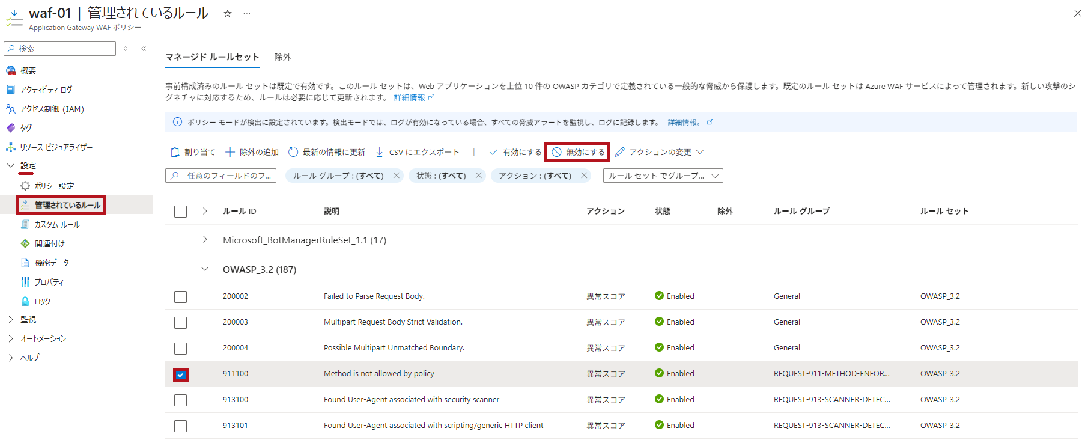This screenshot has height=440, width=1082.
Task: Click 割り当て assign toolbar icon
Action: (175, 152)
